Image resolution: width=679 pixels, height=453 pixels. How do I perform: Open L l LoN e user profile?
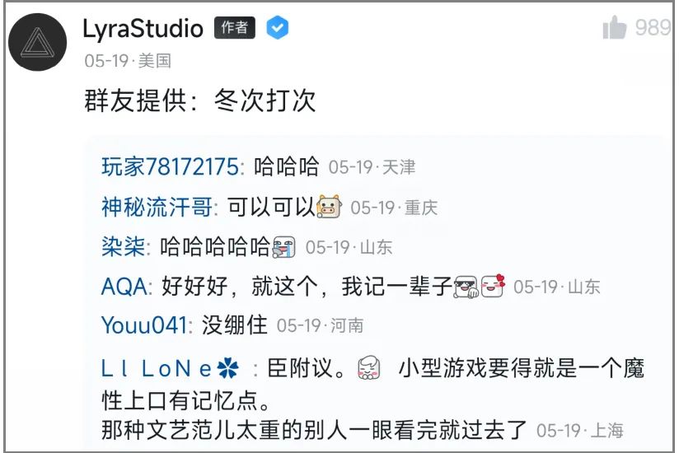(170, 369)
